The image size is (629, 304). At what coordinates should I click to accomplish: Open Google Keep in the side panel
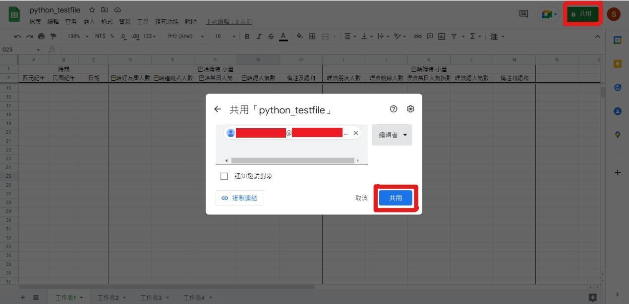[x=617, y=63]
